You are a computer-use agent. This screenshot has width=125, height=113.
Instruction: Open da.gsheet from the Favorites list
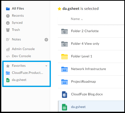[19, 80]
